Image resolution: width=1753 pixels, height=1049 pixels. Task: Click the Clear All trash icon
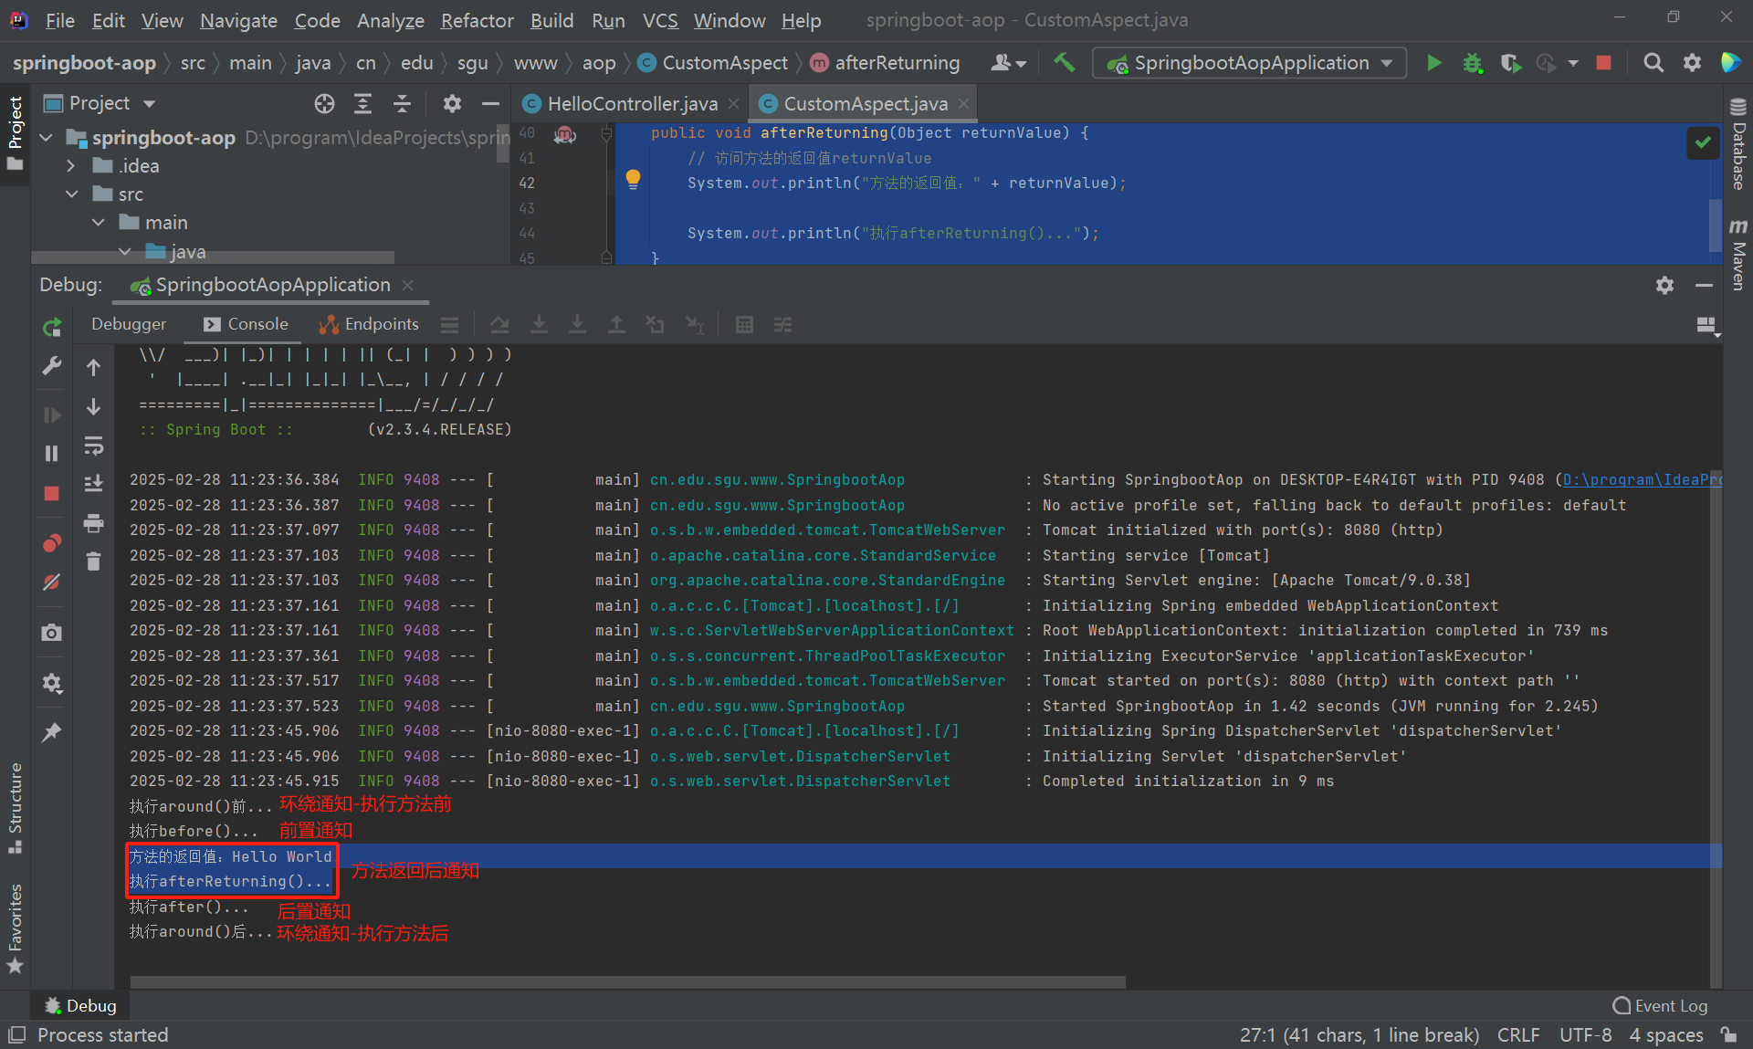coord(93,561)
